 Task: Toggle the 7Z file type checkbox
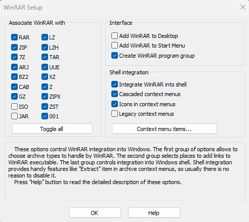14,57
